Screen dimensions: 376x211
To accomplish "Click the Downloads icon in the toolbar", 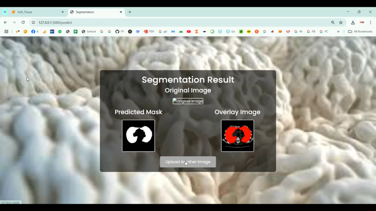I will pyautogui.click(x=353, y=22).
